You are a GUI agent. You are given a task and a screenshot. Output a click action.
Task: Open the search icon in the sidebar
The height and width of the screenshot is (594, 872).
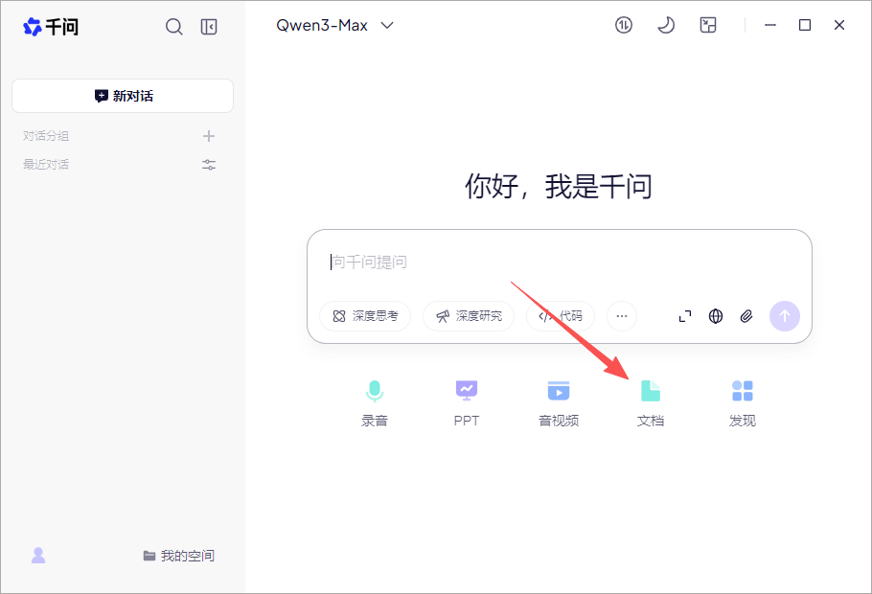tap(174, 26)
